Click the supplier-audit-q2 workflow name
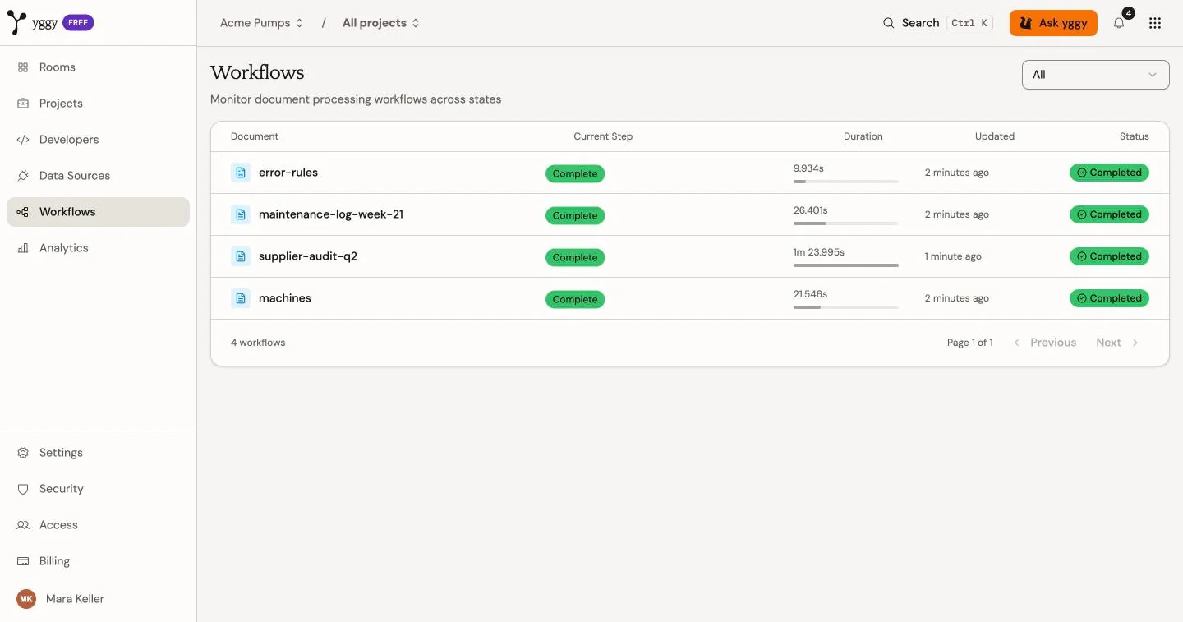Screen dimensions: 1183x622 pos(308,256)
